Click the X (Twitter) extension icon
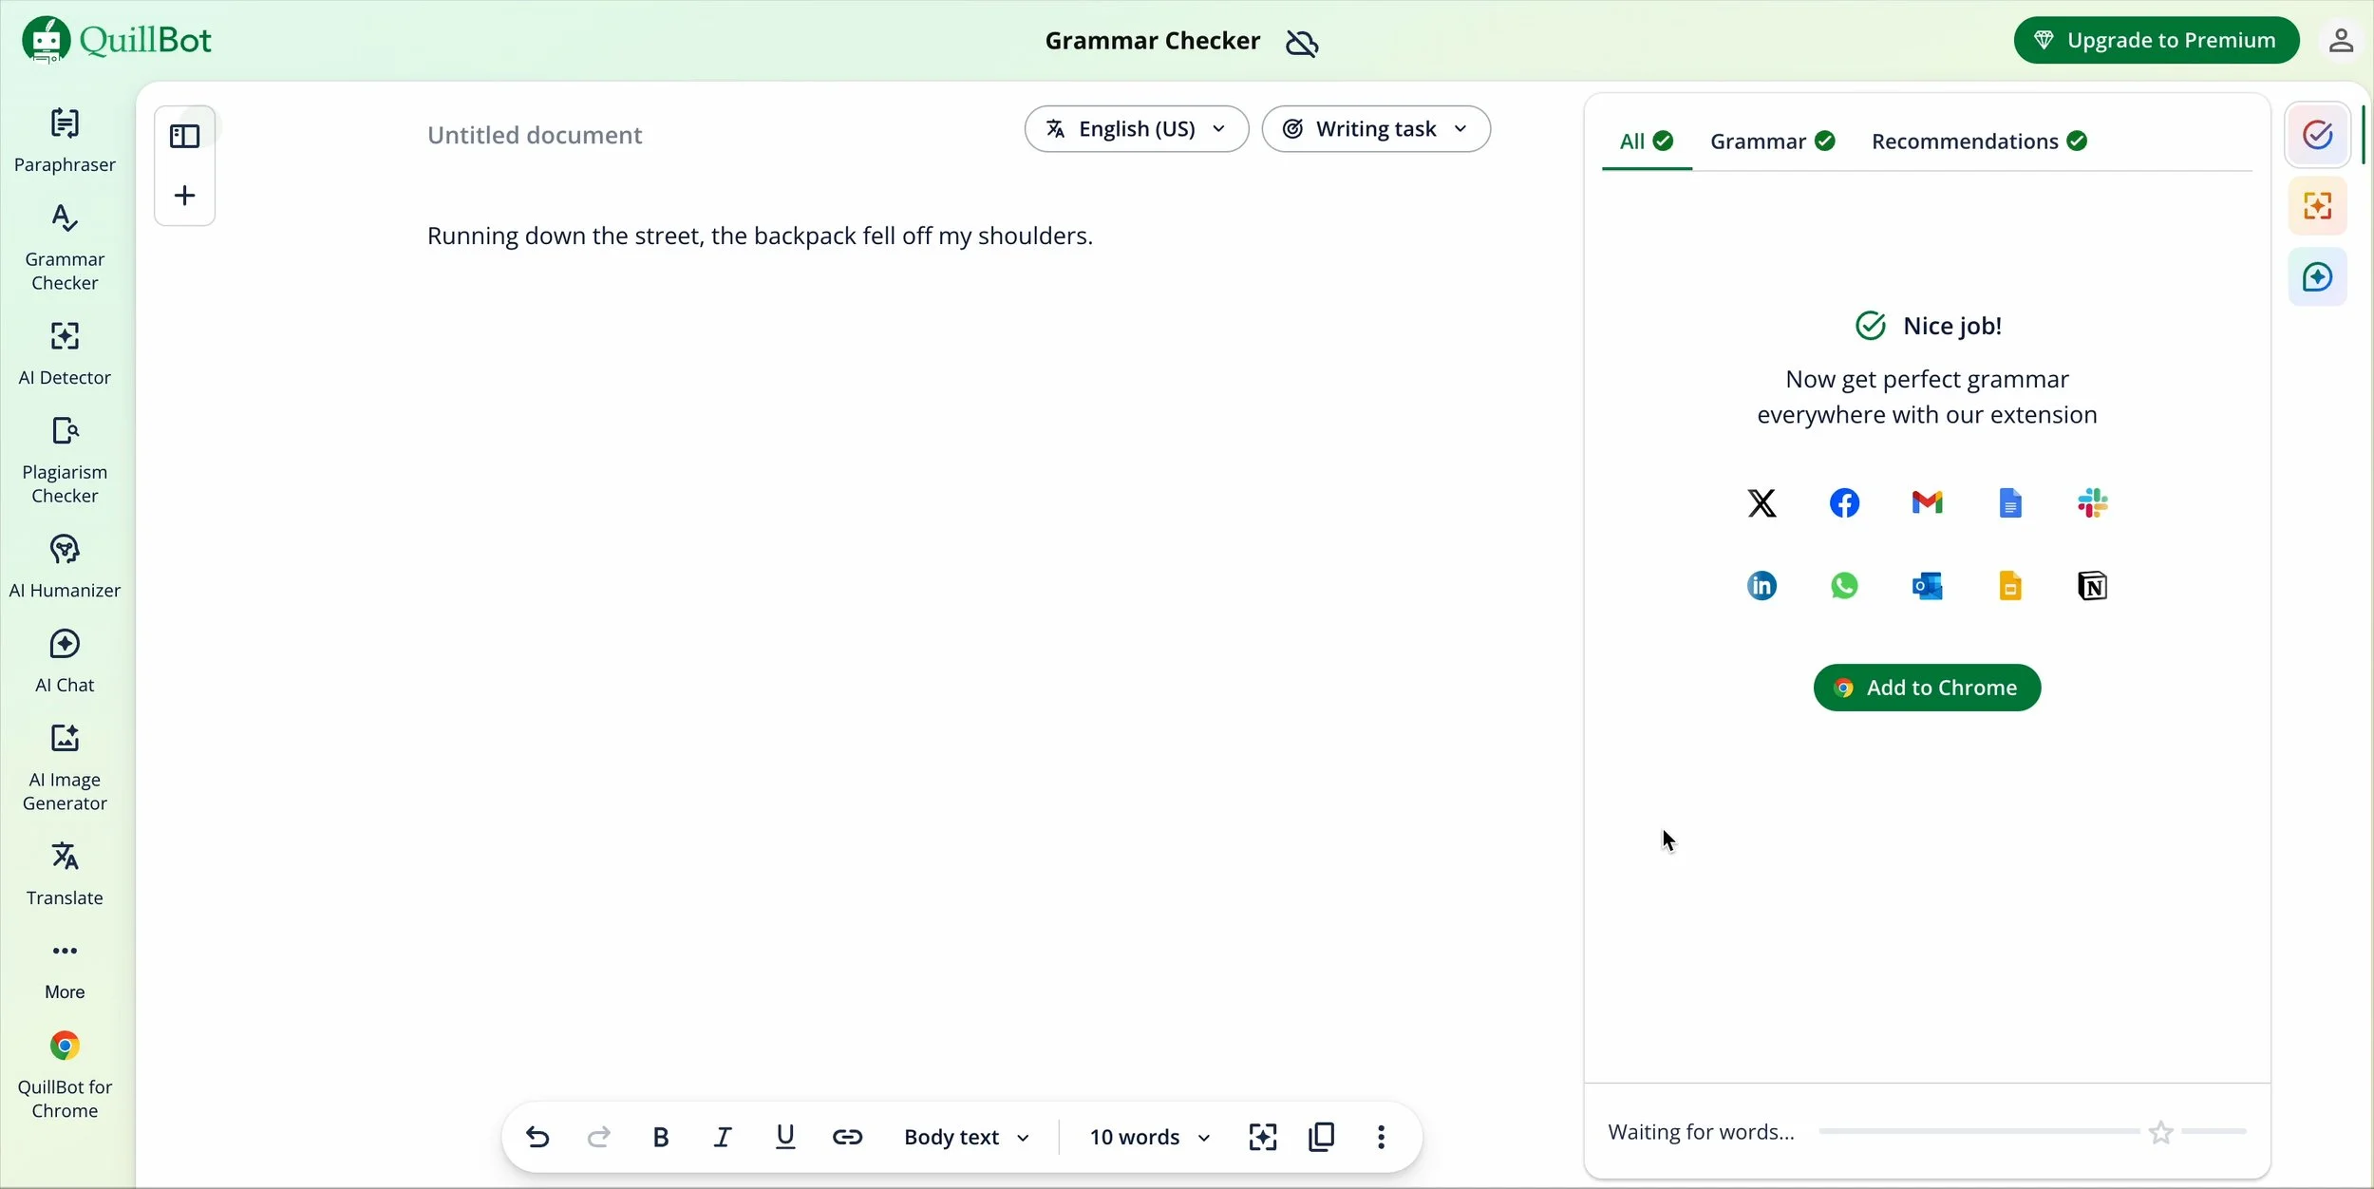Viewport: 2374px width, 1189px height. pyautogui.click(x=1762, y=503)
